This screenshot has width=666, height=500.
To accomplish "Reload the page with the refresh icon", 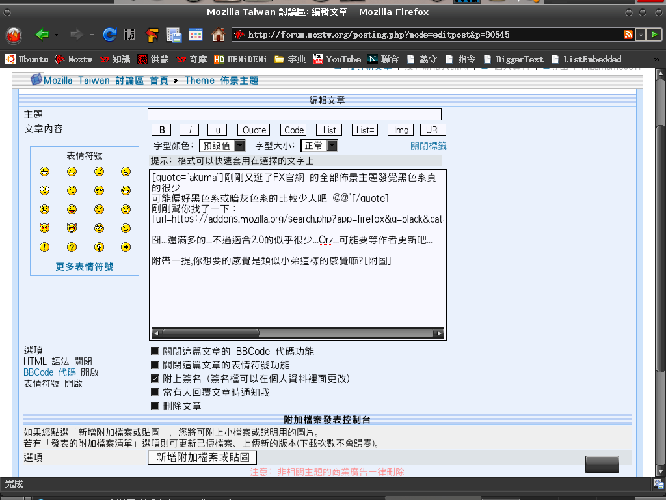I will click(x=110, y=35).
